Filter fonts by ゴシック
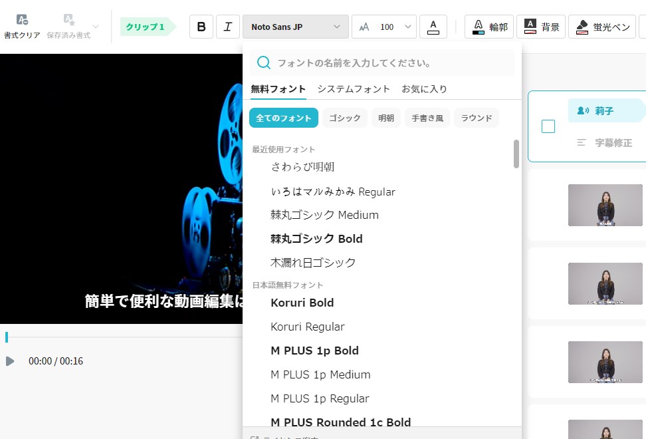 [345, 118]
